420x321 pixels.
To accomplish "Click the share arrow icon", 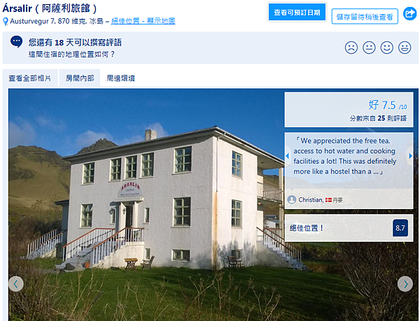I will pos(409,13).
